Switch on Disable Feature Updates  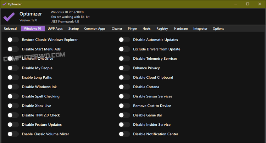click(x=13, y=125)
